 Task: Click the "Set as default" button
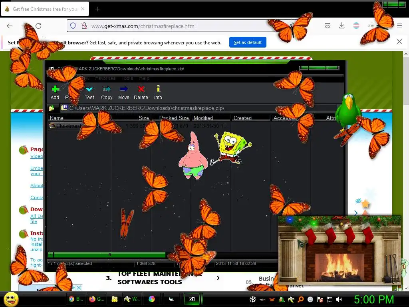248,42
